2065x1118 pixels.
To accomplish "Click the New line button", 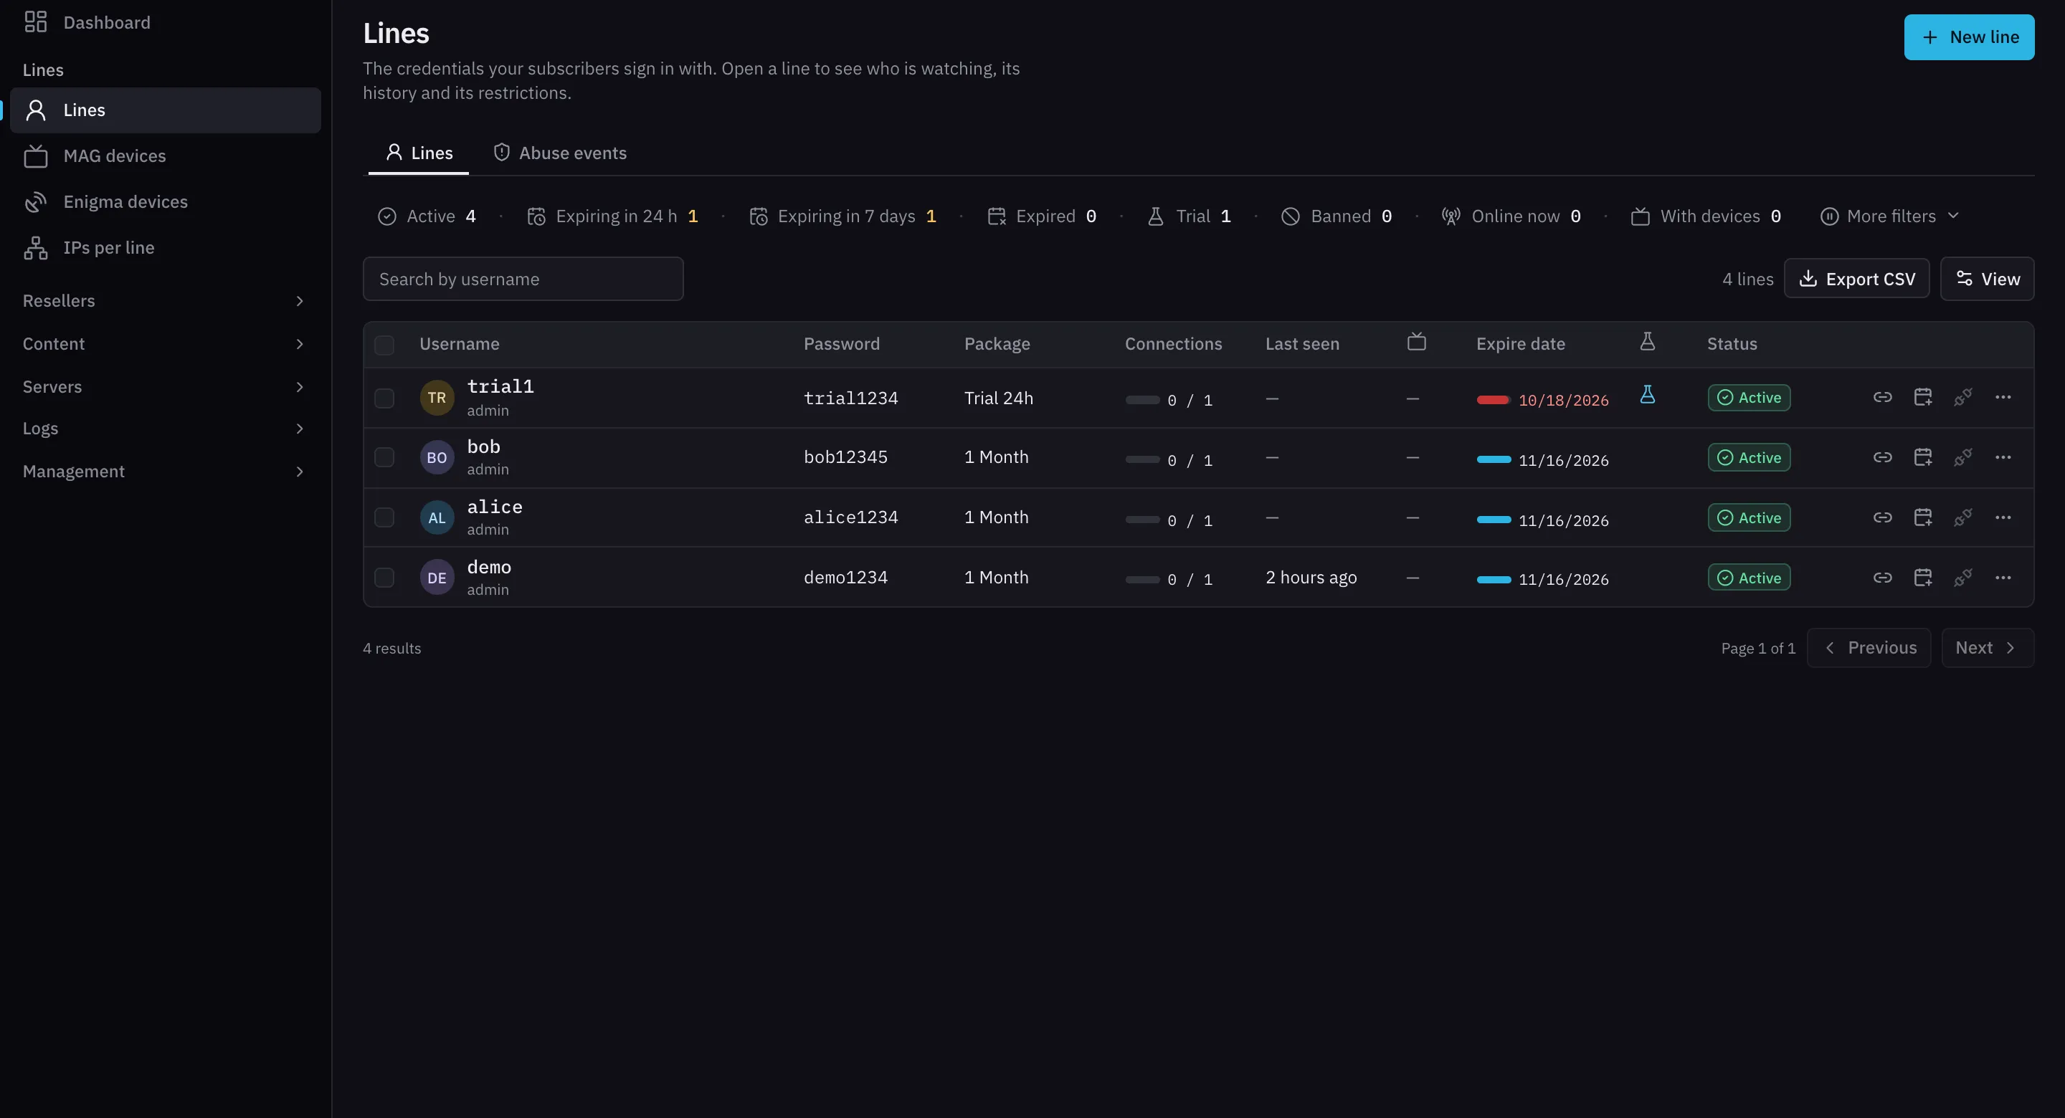I will [1969, 37].
